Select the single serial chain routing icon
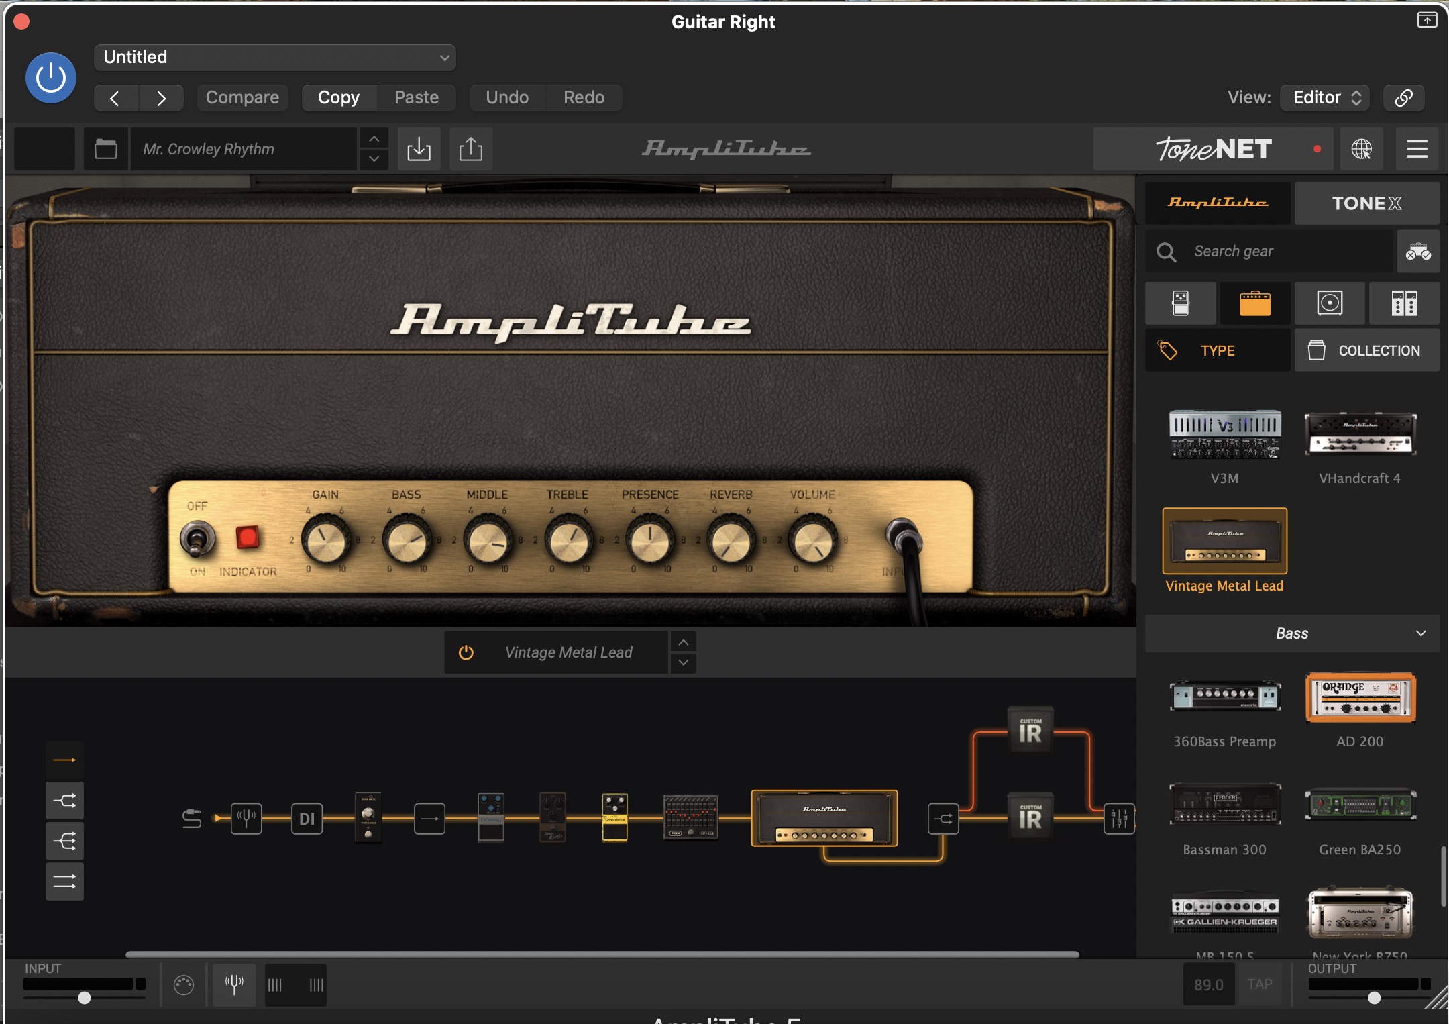Viewport: 1449px width, 1024px height. (x=64, y=760)
